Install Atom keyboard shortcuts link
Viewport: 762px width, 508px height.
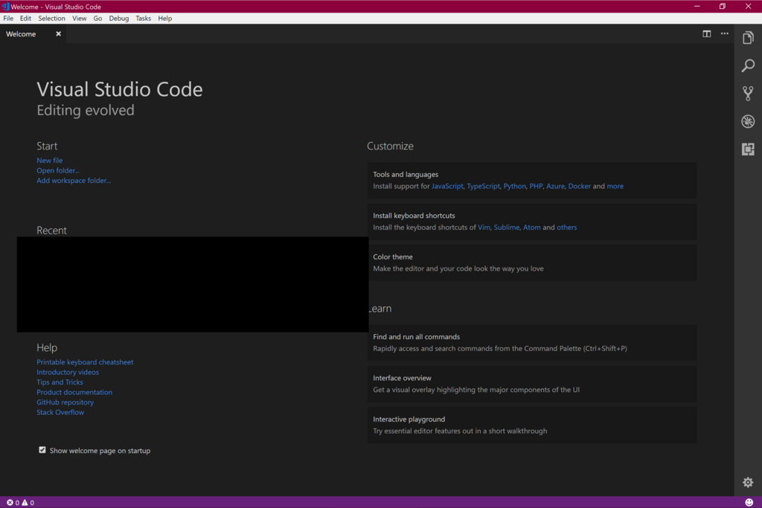point(531,228)
